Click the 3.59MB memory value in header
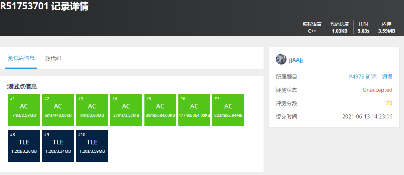This screenshot has height=175, width=404. click(387, 31)
